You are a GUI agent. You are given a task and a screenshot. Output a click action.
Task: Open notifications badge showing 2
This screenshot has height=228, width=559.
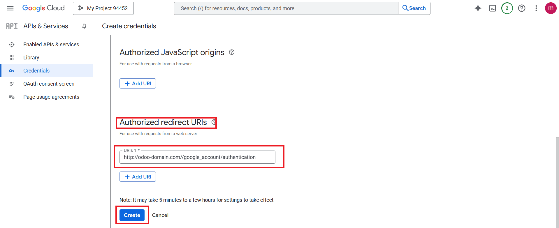507,8
